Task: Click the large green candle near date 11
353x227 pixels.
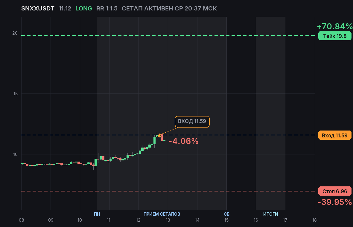Action: 96,162
